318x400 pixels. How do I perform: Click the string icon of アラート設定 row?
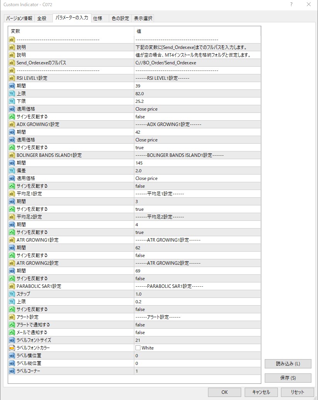[x=12, y=317]
